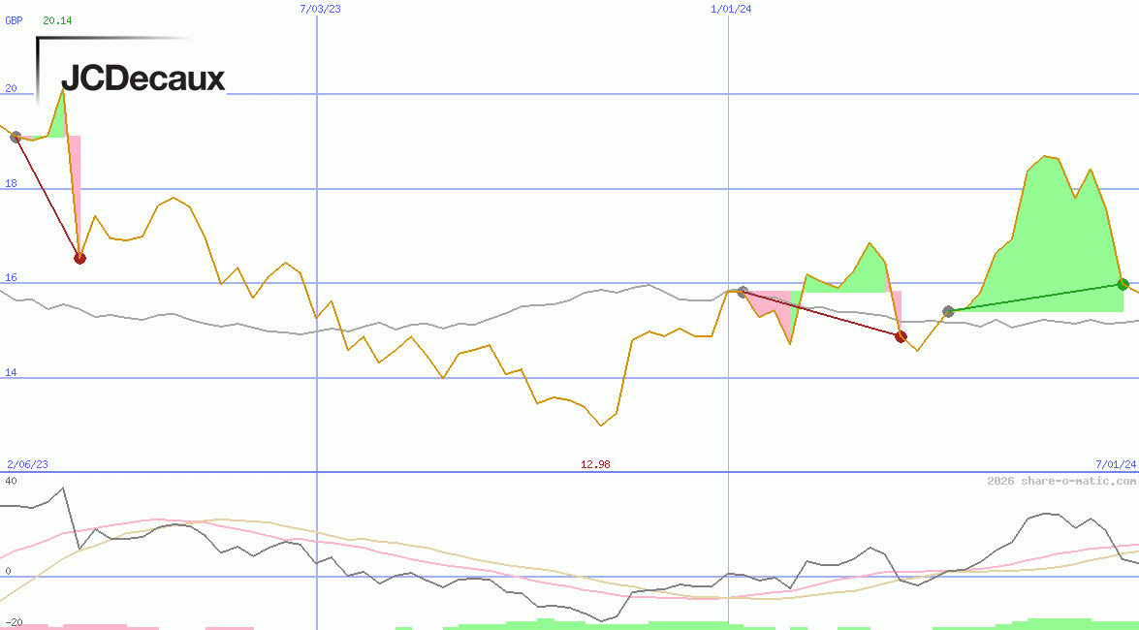Image resolution: width=1139 pixels, height=630 pixels.
Task: Click the 12.98 low price label
Action: click(595, 465)
